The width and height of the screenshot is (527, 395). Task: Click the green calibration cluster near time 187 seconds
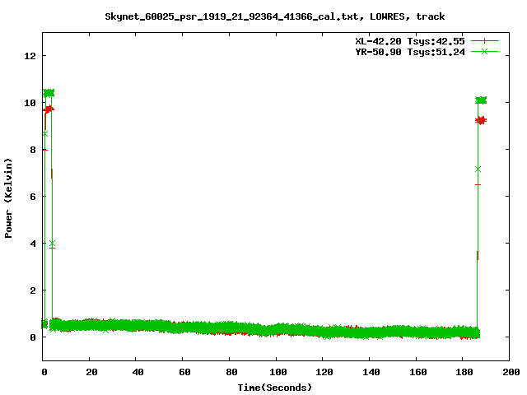pyautogui.click(x=481, y=100)
